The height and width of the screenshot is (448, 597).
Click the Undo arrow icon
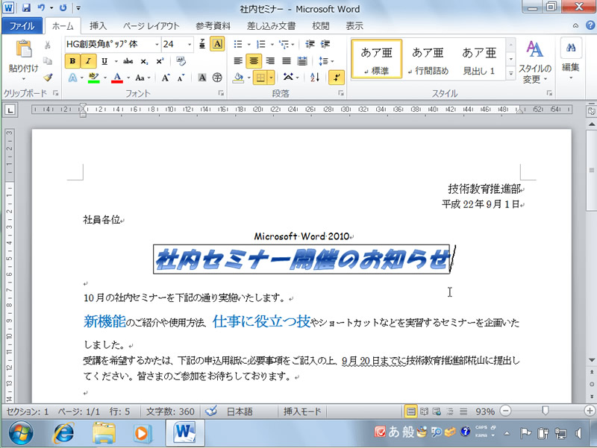point(42,7)
